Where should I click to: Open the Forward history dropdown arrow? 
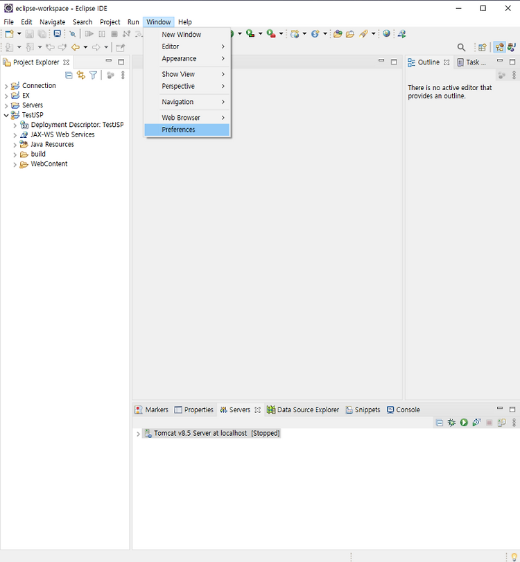(106, 47)
